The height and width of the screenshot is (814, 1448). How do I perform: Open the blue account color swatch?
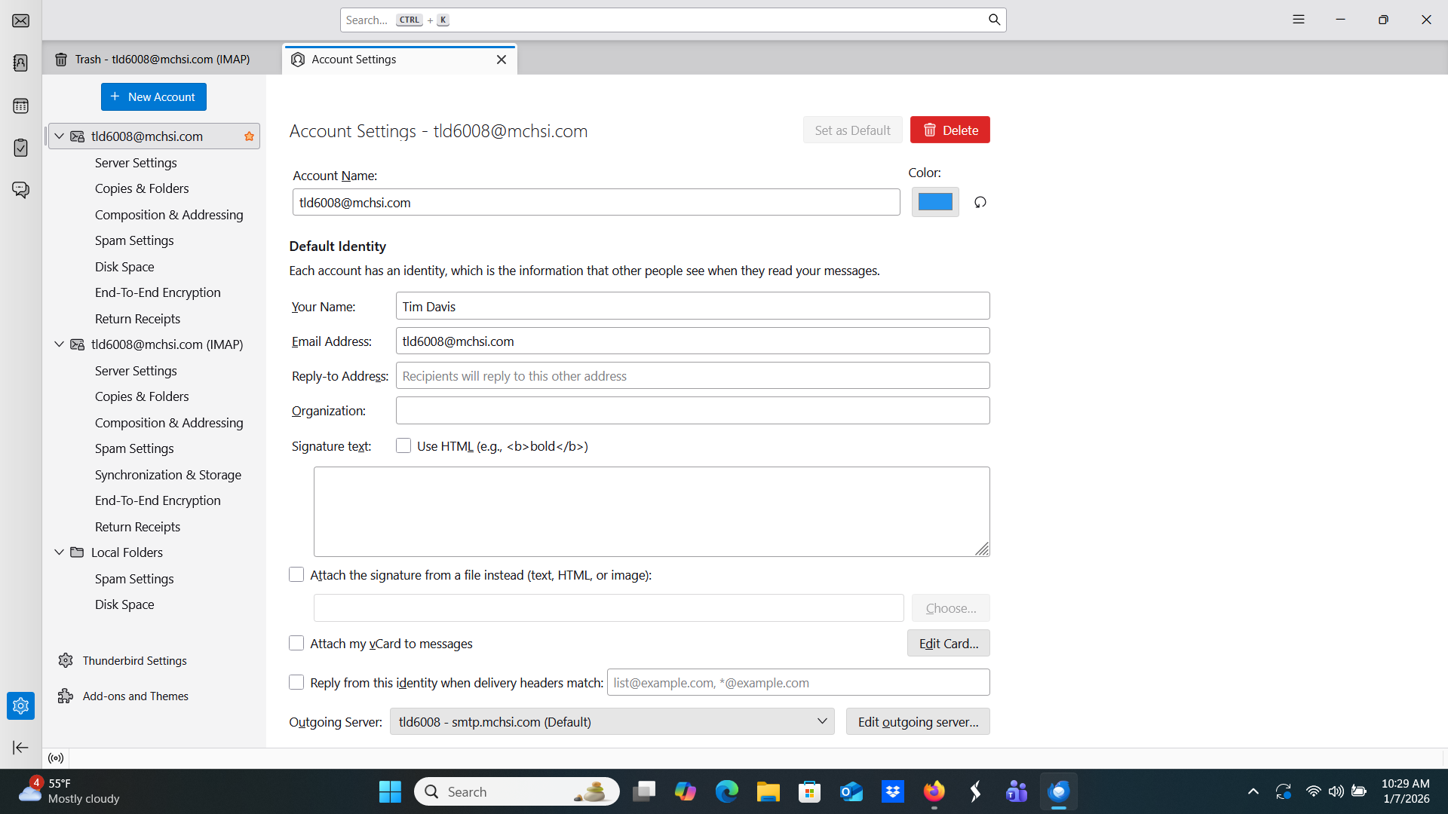pyautogui.click(x=934, y=202)
